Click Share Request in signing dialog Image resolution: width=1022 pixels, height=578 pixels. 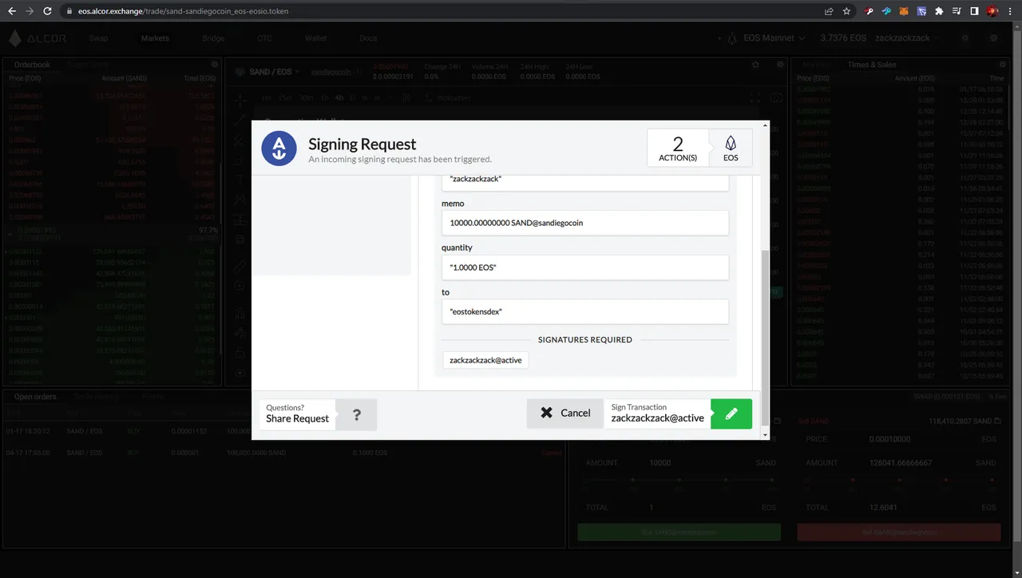(x=297, y=414)
